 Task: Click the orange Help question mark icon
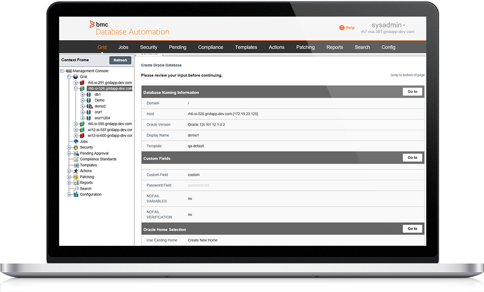click(342, 28)
